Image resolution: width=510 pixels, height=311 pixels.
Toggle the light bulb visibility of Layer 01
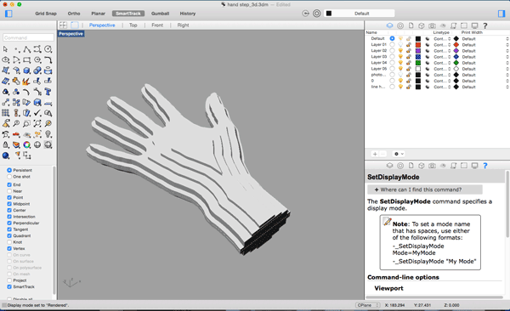(x=400, y=44)
